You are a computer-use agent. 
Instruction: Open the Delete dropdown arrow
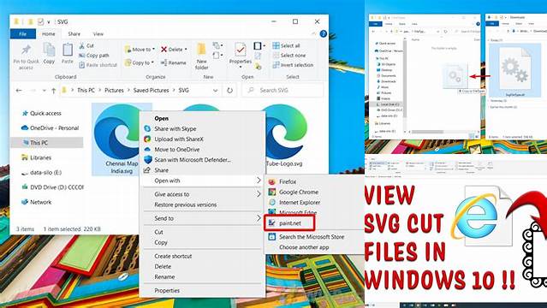pyautogui.click(x=186, y=49)
